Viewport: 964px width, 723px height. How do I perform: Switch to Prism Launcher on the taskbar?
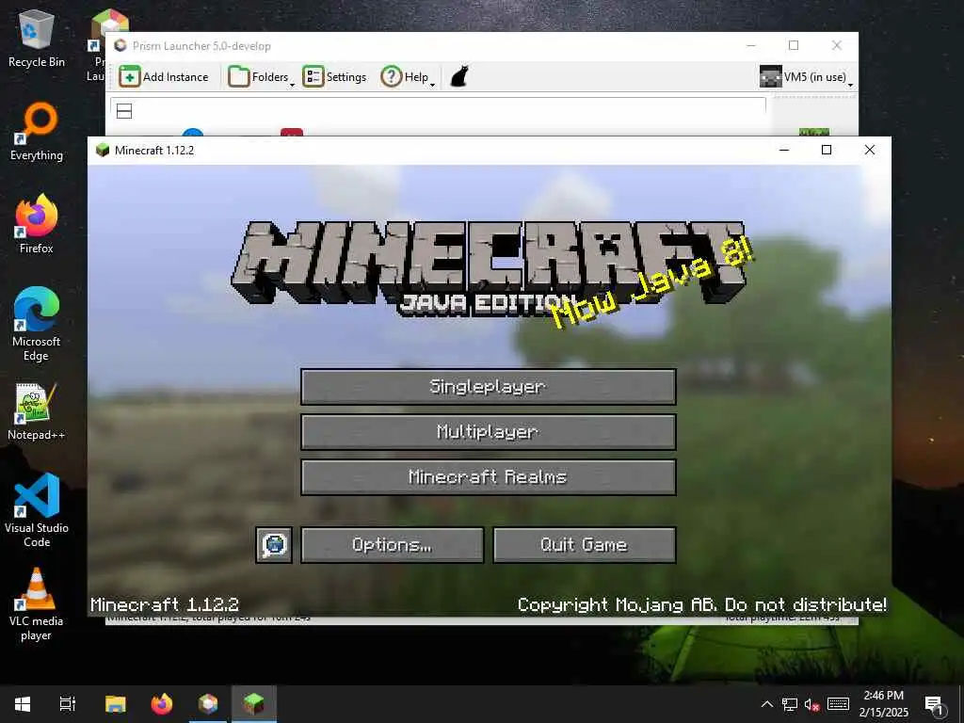[208, 704]
